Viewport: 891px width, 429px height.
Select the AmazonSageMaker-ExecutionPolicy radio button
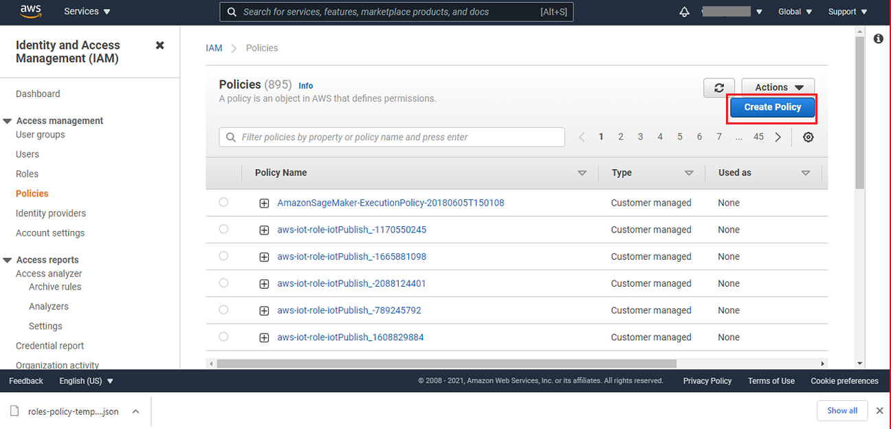[223, 202]
